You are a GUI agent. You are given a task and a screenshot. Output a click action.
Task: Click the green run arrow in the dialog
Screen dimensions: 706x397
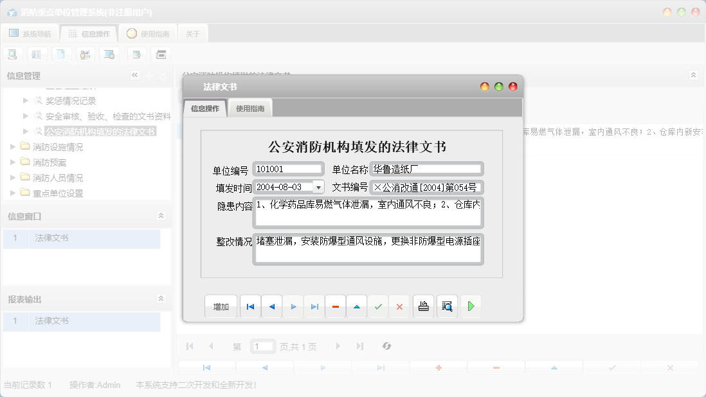tap(471, 306)
